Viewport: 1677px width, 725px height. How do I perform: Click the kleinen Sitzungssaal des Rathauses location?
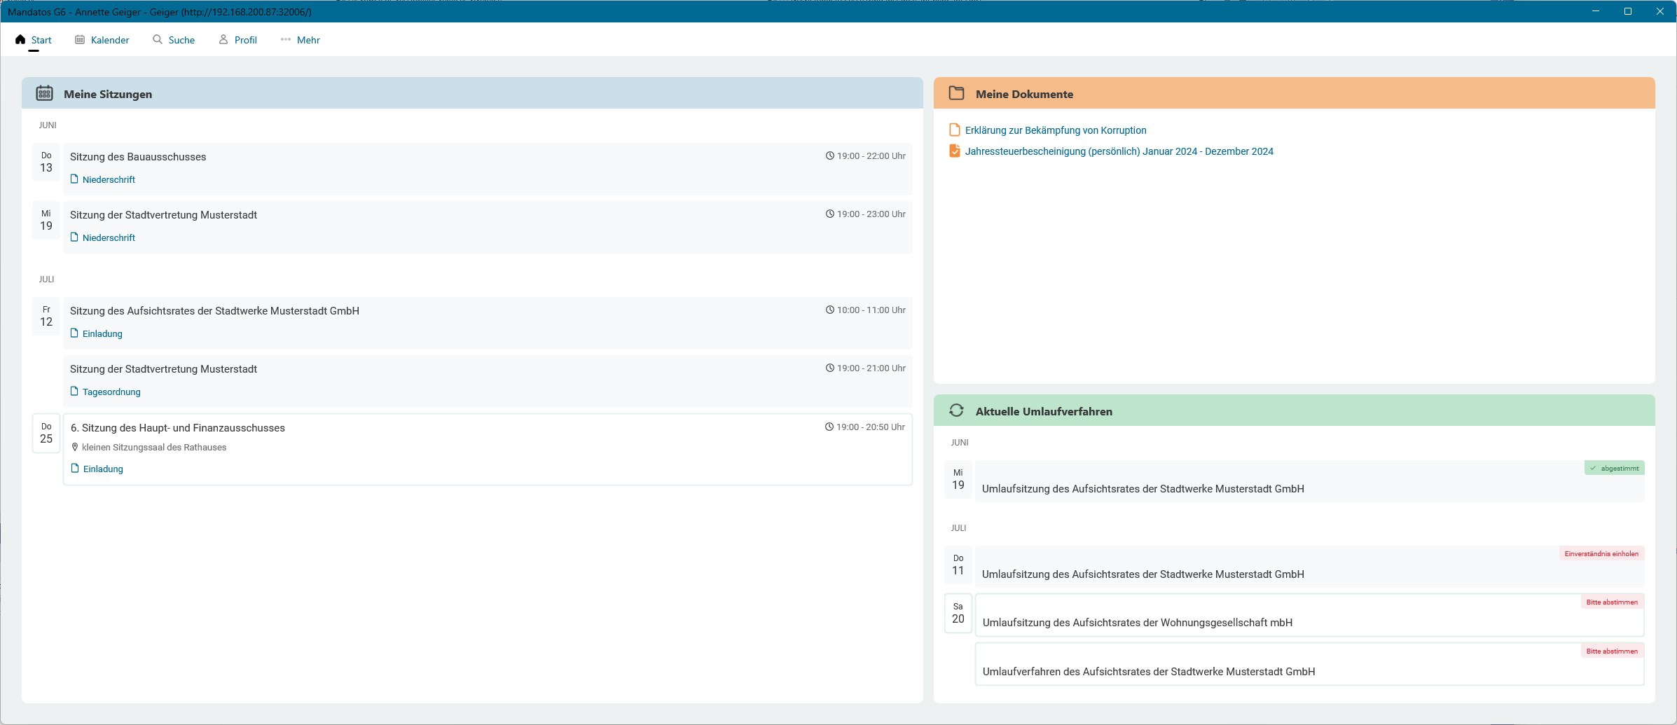154,448
